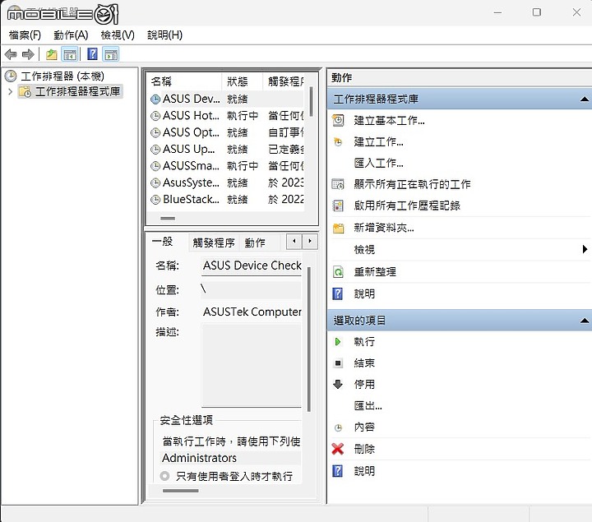Click the clock icon beside AsusSyste... task
Viewport: 592px width, 522px height.
click(x=155, y=183)
